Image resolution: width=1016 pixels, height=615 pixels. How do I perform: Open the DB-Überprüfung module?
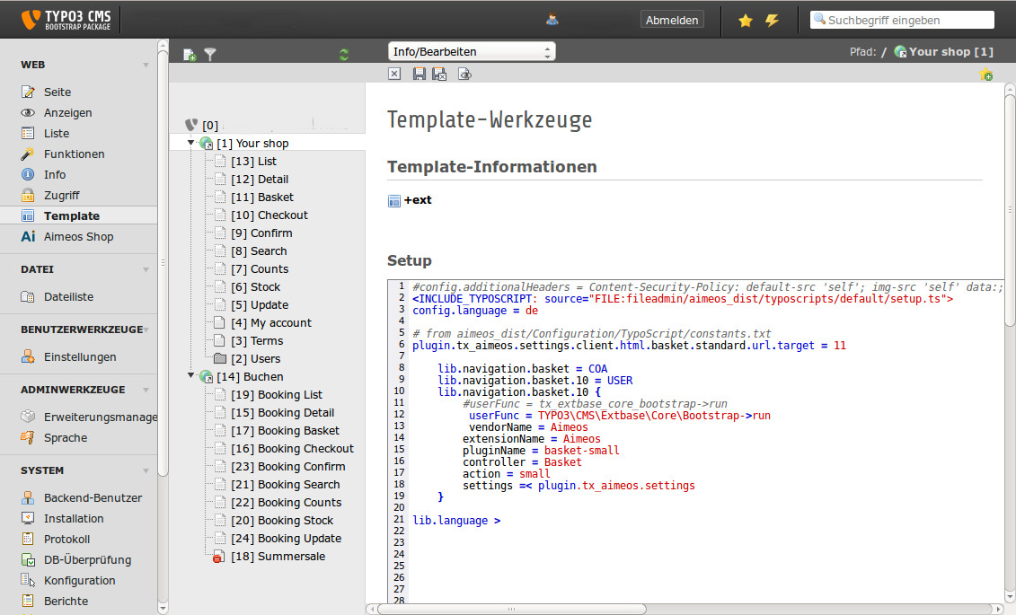87,560
